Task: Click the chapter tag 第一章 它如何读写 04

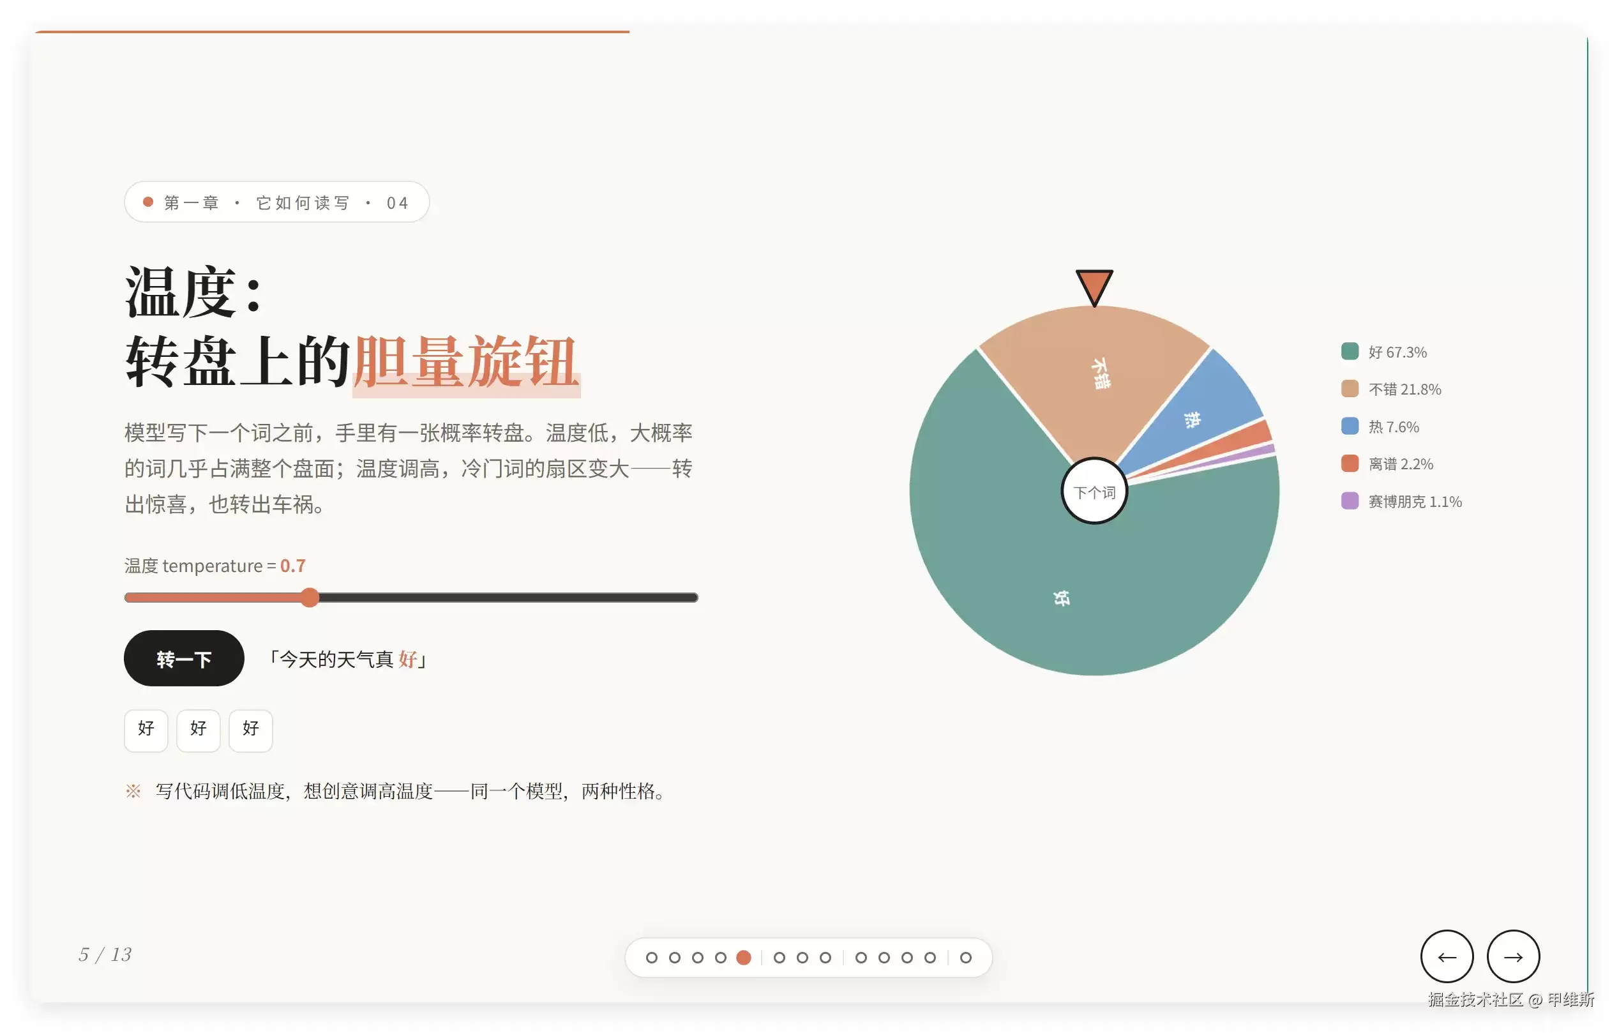Action: pos(277,202)
